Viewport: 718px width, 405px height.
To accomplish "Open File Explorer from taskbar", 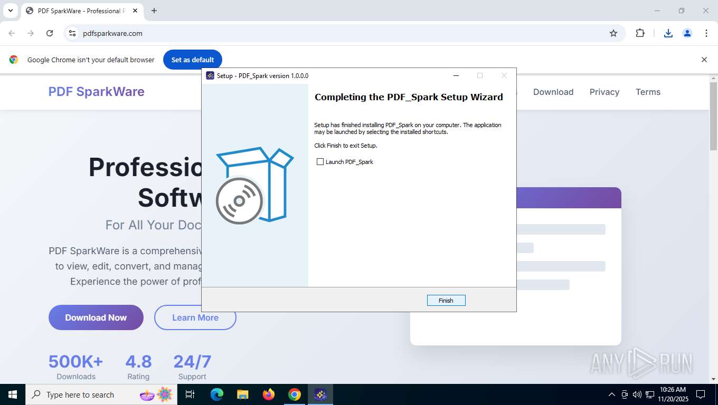I will point(242,394).
